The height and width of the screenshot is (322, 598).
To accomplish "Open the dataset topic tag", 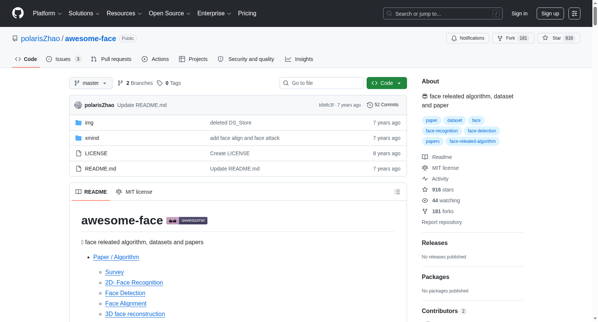I will 454,120.
